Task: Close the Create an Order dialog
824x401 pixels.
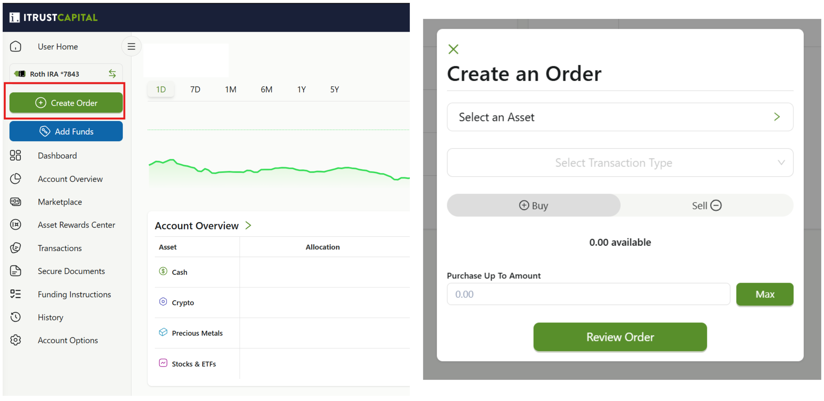Action: pos(453,49)
